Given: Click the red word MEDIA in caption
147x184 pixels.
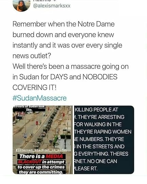Looking at the screenshot, I should [54, 156].
